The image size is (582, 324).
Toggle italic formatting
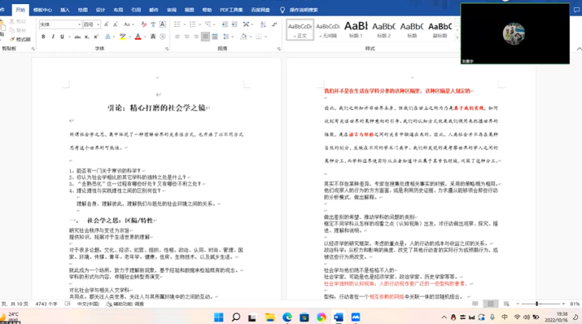point(53,36)
